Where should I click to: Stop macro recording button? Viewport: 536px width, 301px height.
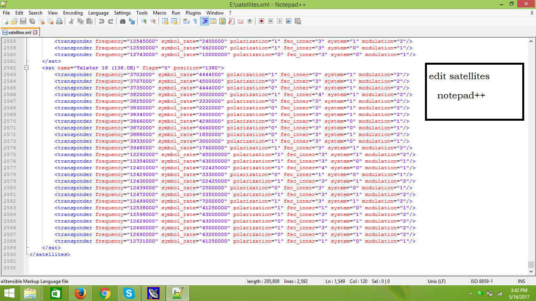pyautogui.click(x=271, y=21)
